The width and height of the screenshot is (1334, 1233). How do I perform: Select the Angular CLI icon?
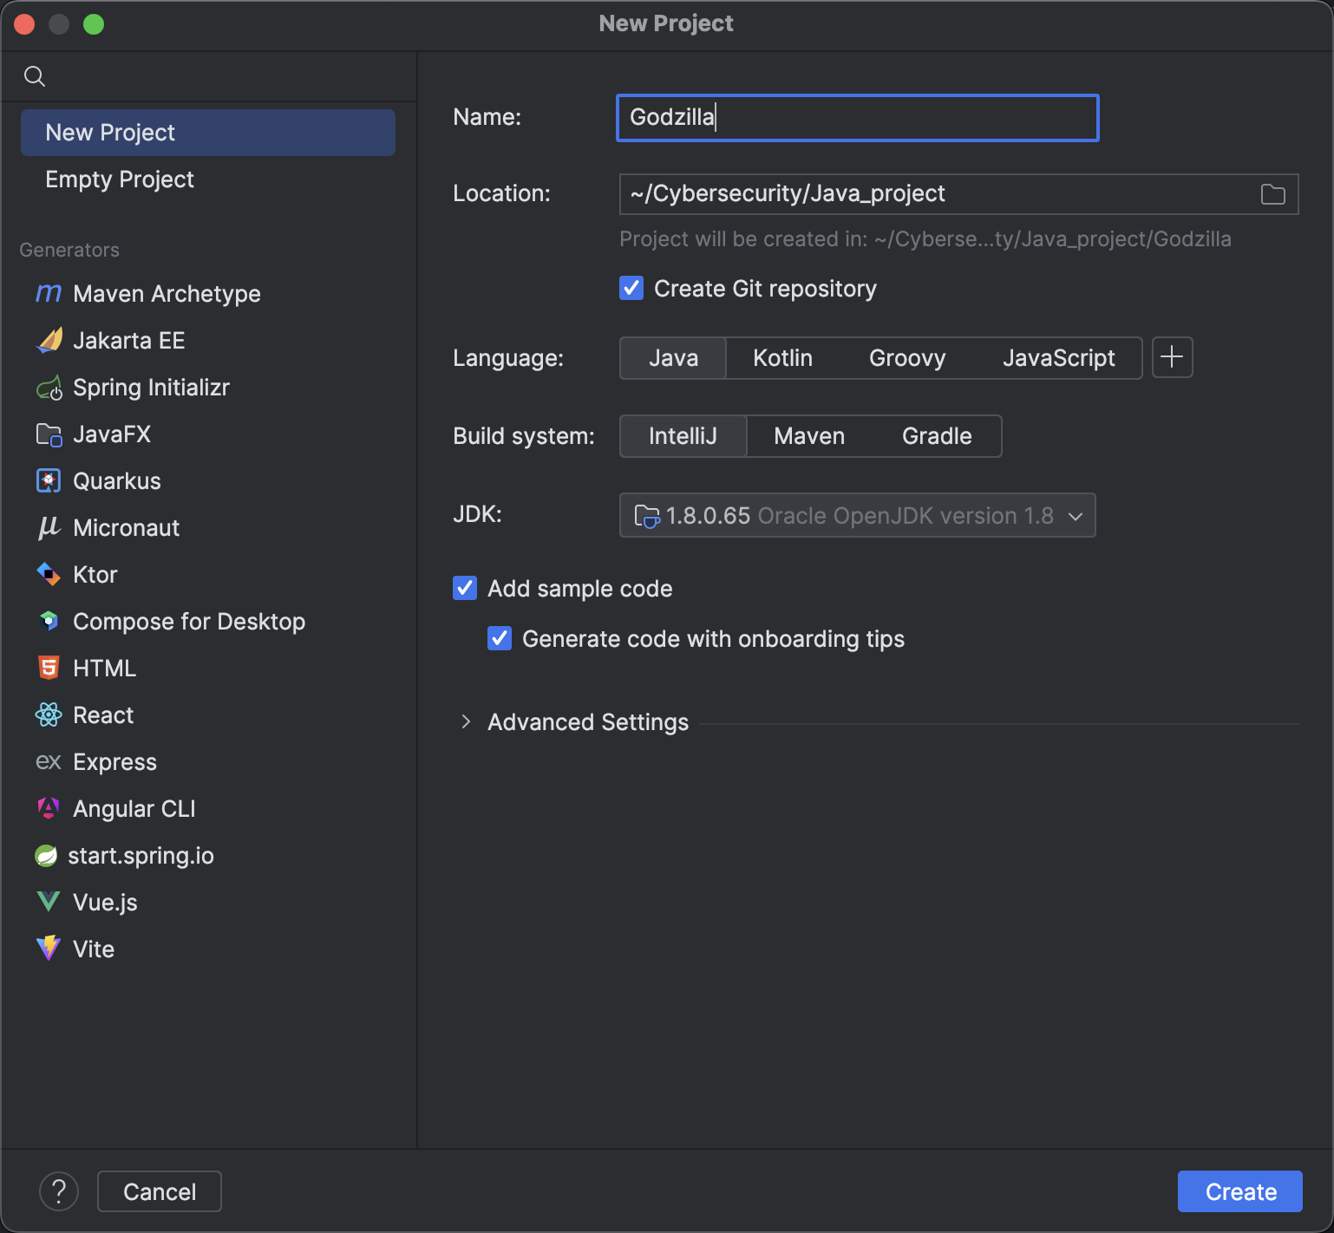click(49, 809)
